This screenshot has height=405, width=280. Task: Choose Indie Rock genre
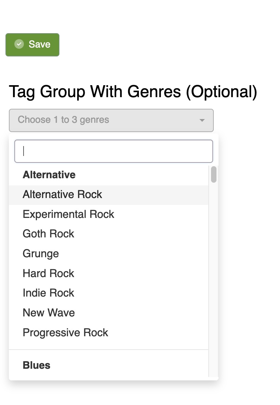click(48, 293)
